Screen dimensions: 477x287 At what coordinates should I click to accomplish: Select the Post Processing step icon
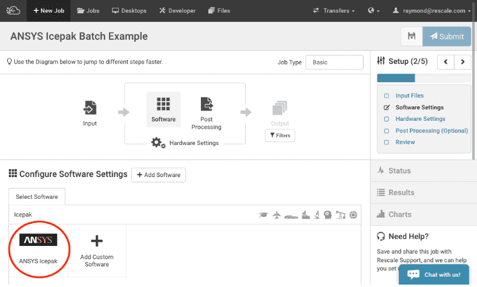point(206,105)
